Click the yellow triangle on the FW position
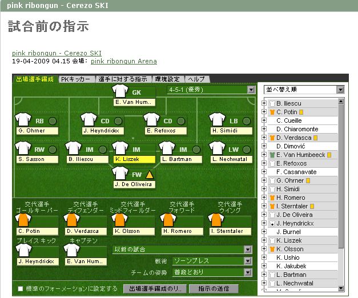358x298 pixels. pos(150,174)
